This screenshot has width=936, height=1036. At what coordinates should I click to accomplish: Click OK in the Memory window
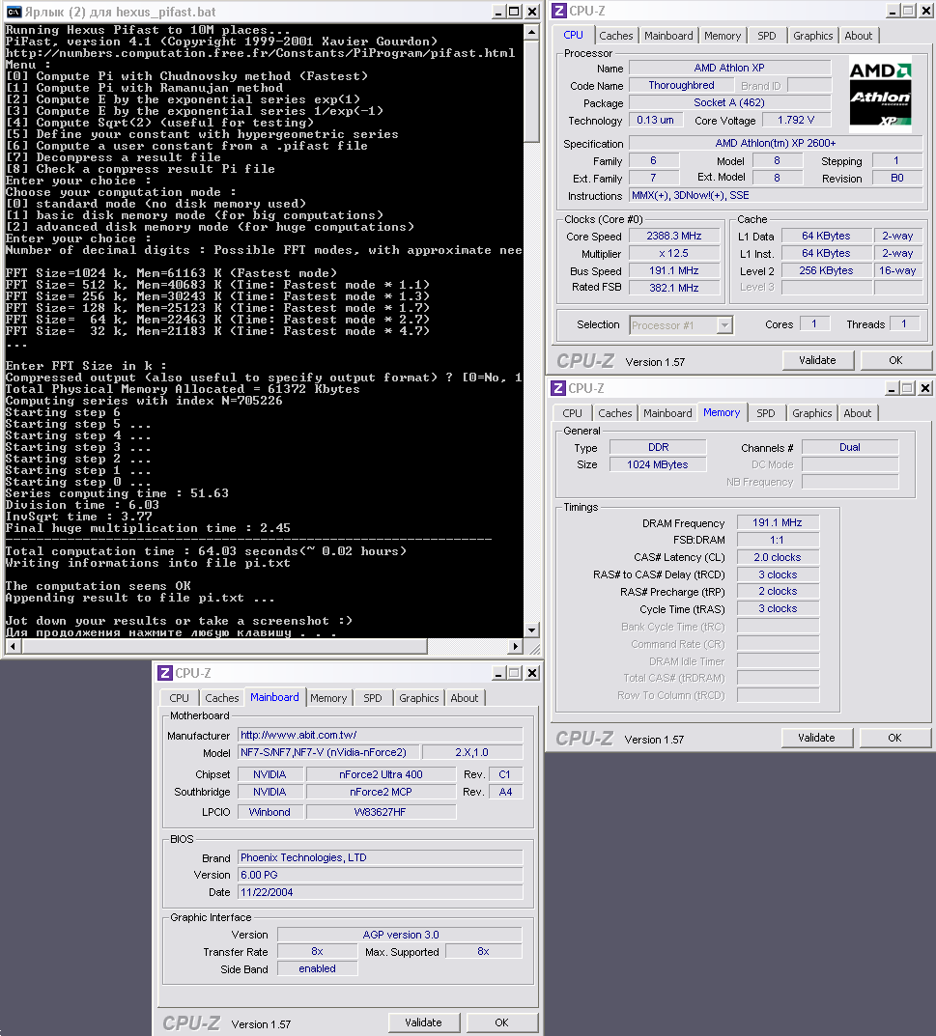(894, 738)
